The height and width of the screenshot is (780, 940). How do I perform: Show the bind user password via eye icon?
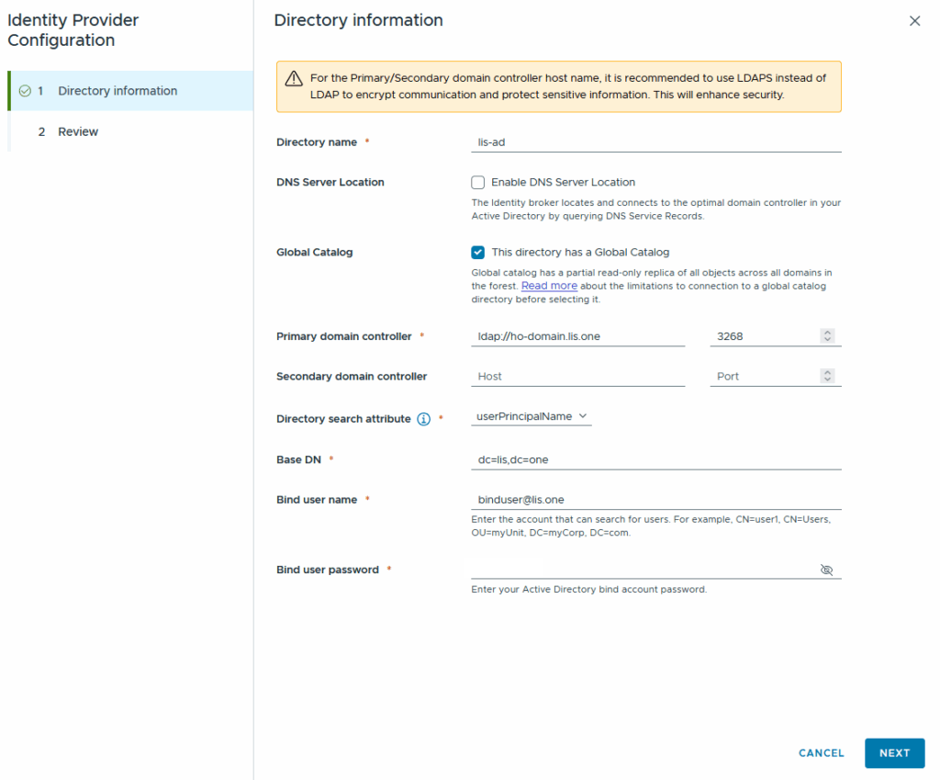click(x=826, y=570)
